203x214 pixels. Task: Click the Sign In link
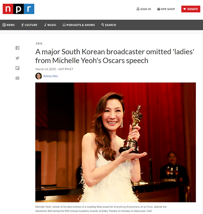pyautogui.click(x=144, y=9)
